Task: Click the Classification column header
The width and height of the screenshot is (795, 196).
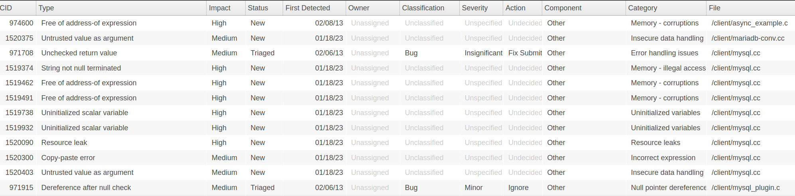Action: point(423,8)
